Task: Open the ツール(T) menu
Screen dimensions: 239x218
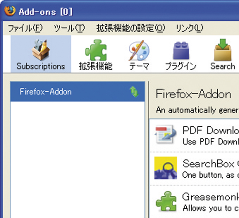Action: point(69,28)
